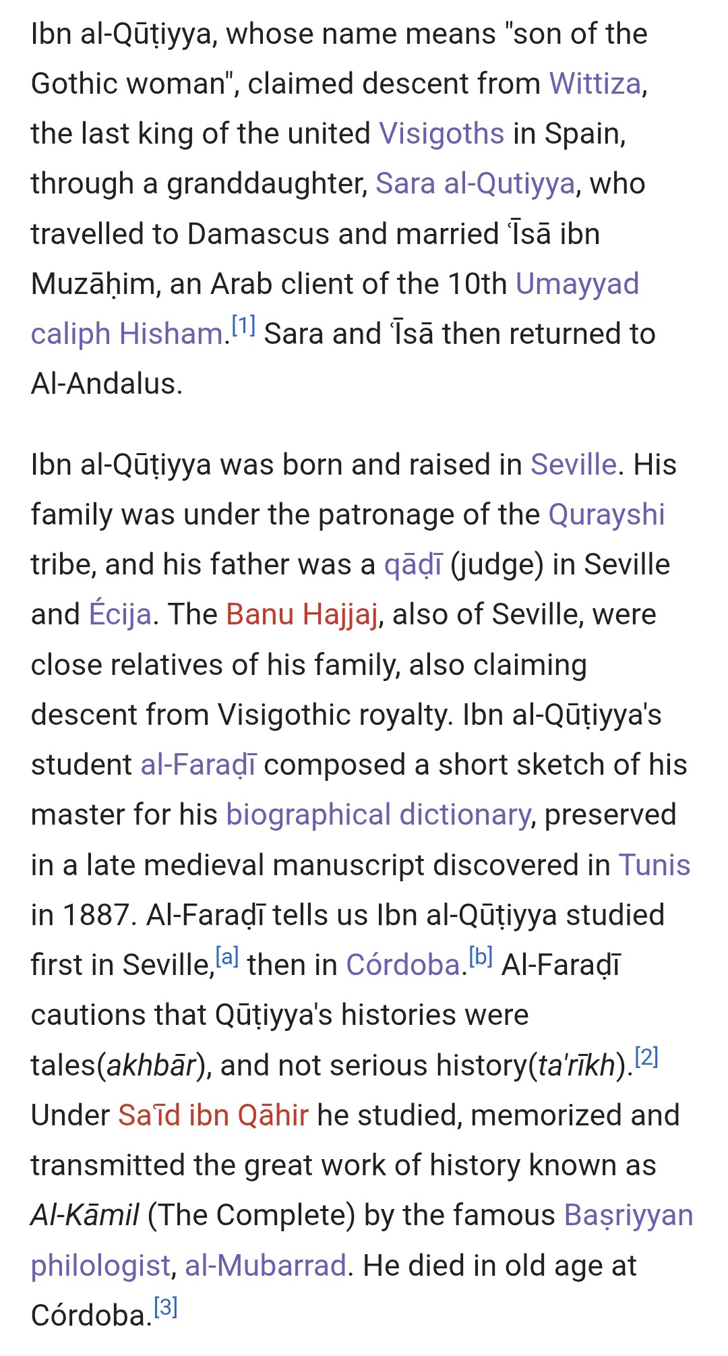Click footnote marker [b]

(x=481, y=957)
